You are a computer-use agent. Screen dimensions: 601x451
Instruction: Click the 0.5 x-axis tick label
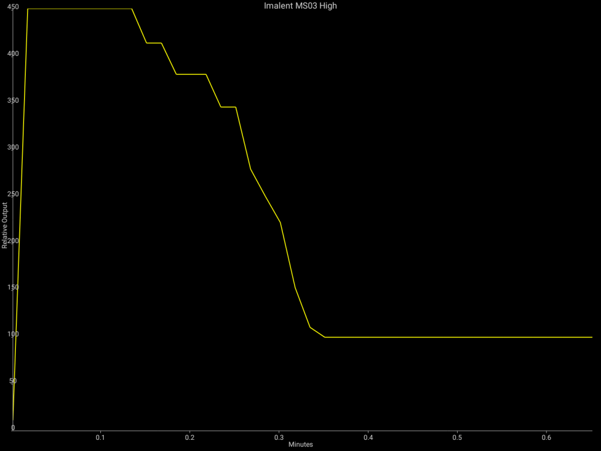[457, 437]
